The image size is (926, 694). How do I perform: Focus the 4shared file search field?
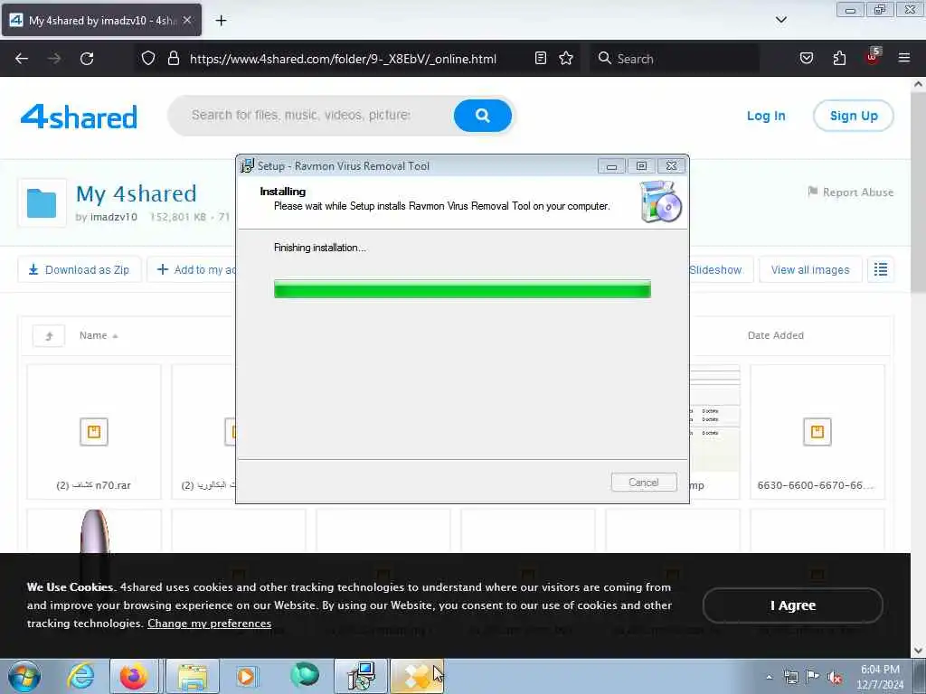310,115
